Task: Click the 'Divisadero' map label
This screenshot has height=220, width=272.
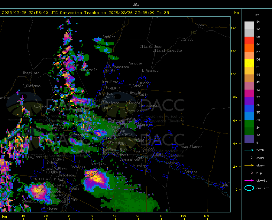Action: 147,106
